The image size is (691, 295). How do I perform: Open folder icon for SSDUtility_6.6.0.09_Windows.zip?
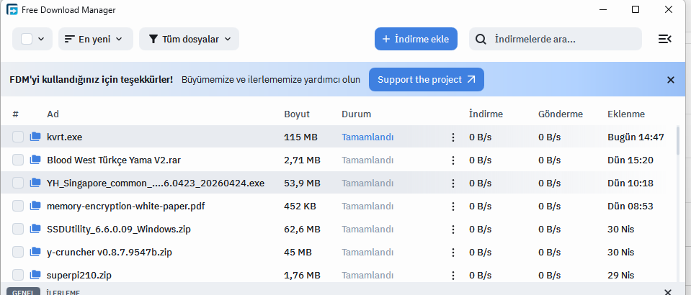(x=35, y=229)
